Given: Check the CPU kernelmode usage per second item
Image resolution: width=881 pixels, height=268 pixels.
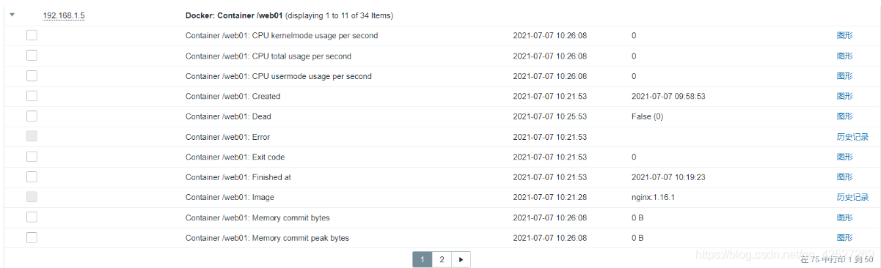Looking at the screenshot, I should click(32, 35).
